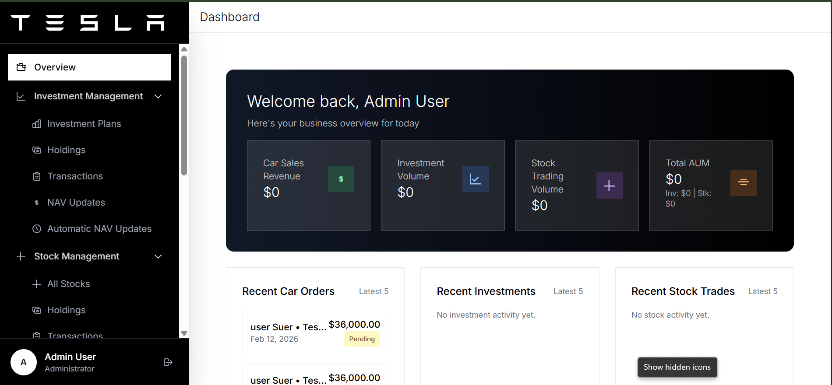
Task: Click the green dollar icon on Car Sales Revenue
Action: tap(341, 179)
